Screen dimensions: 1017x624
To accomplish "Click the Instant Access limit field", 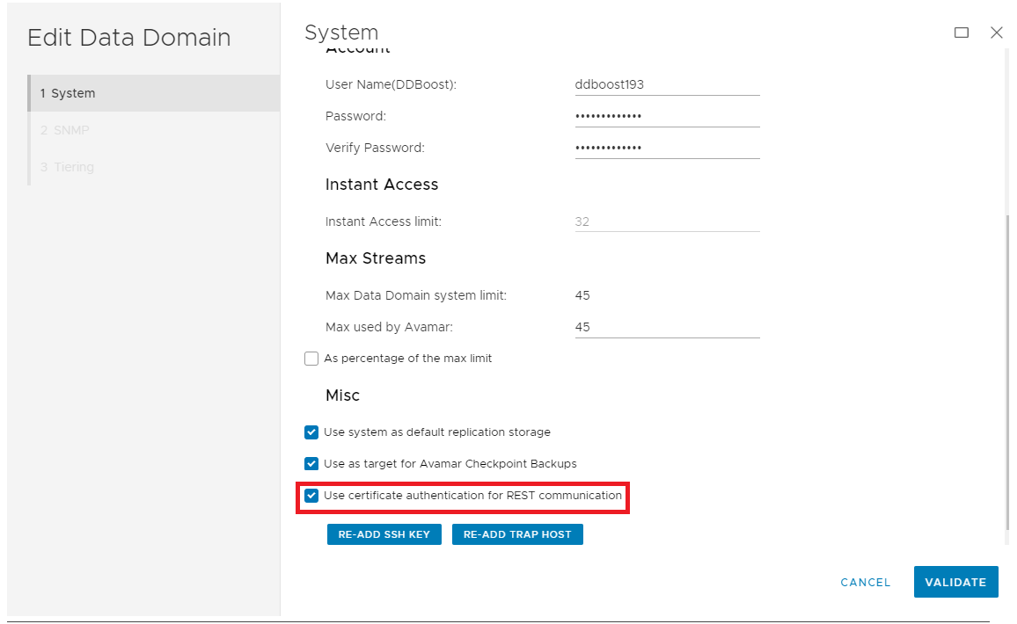I will tap(666, 221).
